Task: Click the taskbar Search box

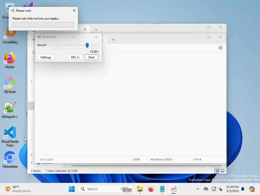Action: pyautogui.click(x=106, y=189)
